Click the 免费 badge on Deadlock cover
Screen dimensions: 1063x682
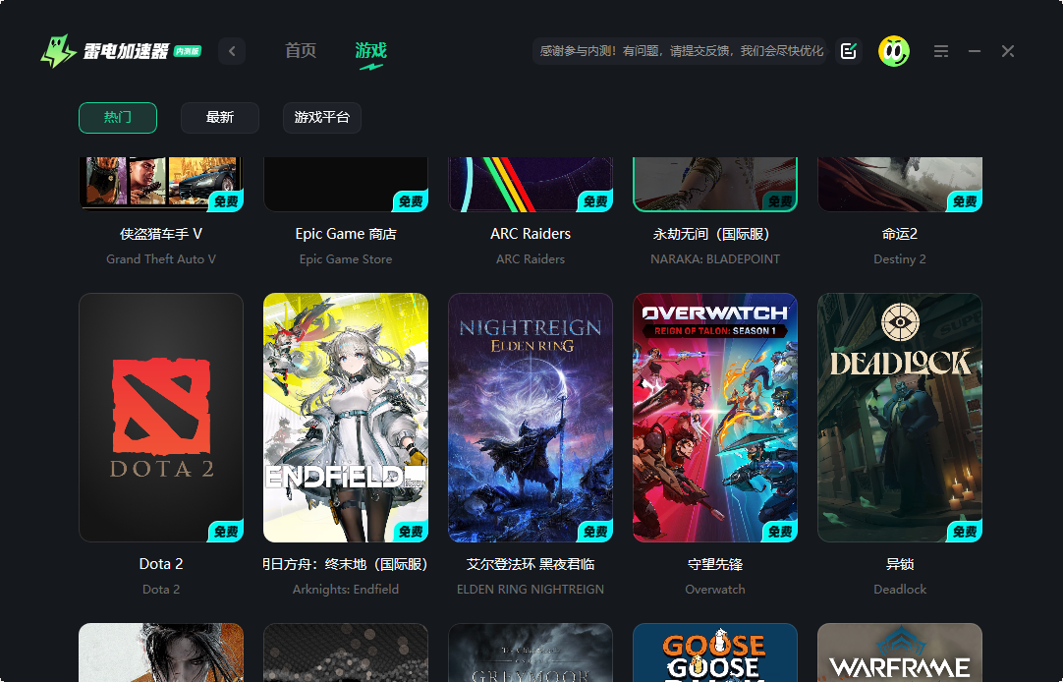coord(963,531)
